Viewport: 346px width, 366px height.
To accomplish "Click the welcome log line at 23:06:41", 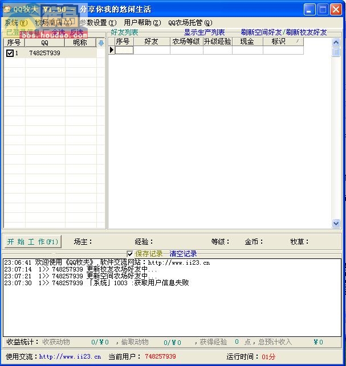I will (x=107, y=262).
